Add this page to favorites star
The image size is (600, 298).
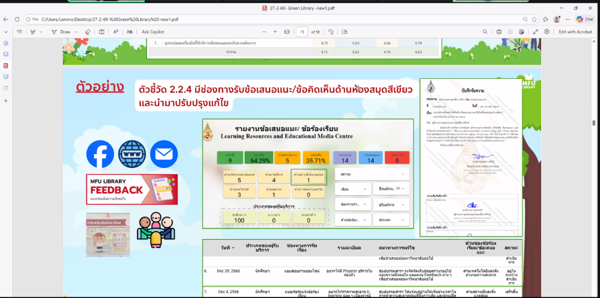point(534,19)
